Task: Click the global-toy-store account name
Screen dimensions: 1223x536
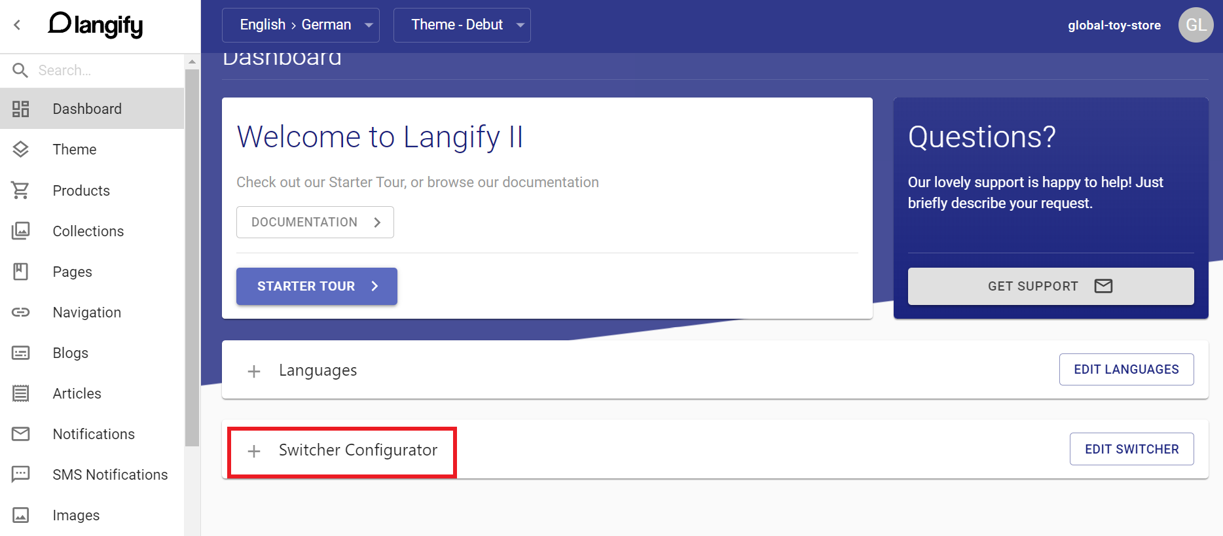Action: 1114,26
